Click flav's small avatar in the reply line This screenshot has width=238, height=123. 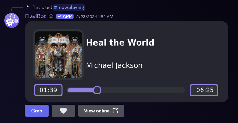pos(27,7)
